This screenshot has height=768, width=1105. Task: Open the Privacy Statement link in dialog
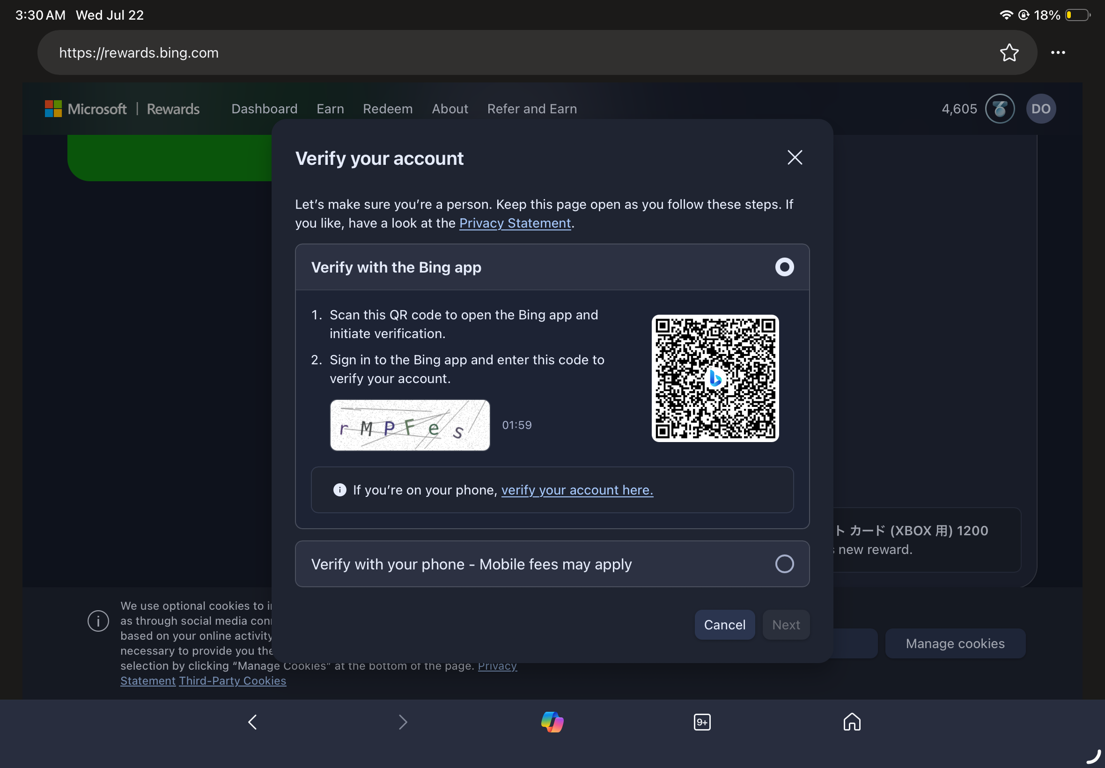click(x=515, y=223)
